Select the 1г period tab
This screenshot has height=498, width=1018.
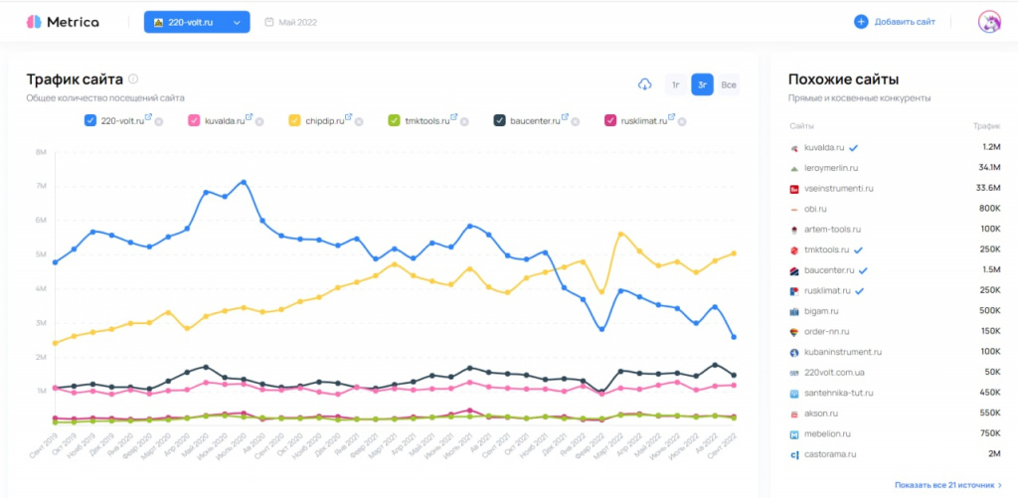(x=676, y=84)
